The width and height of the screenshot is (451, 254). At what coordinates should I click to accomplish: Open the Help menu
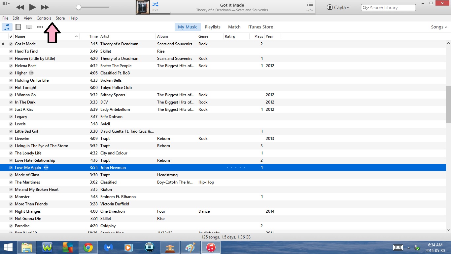point(73,18)
